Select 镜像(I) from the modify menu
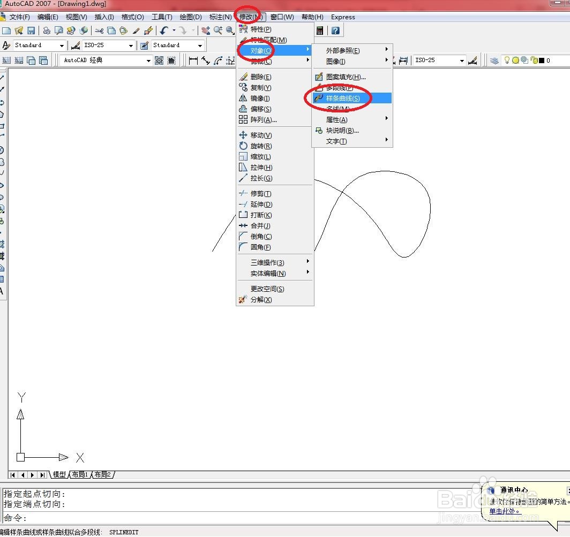The height and width of the screenshot is (537, 570). pyautogui.click(x=275, y=98)
